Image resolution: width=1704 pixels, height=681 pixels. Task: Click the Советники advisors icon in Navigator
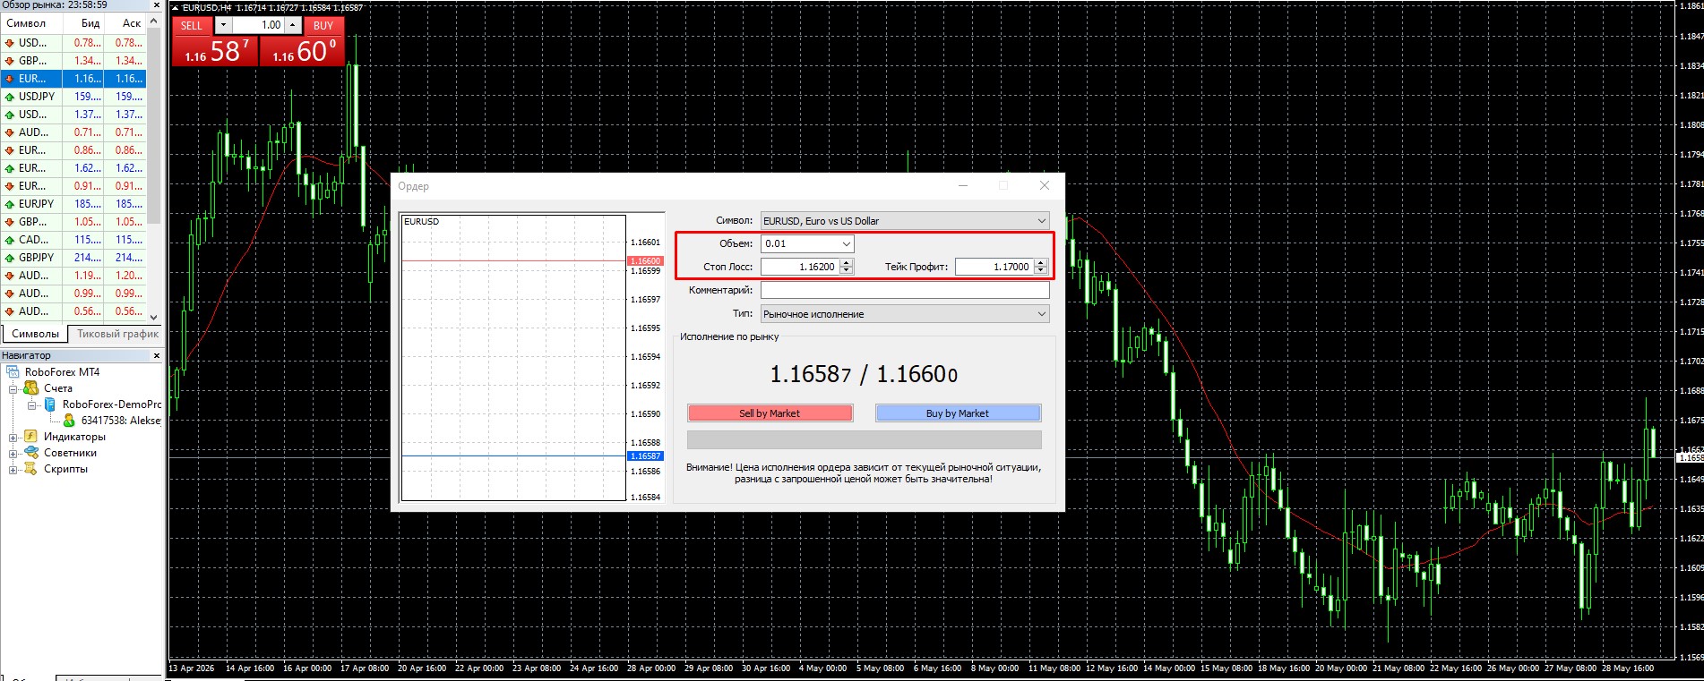31,453
